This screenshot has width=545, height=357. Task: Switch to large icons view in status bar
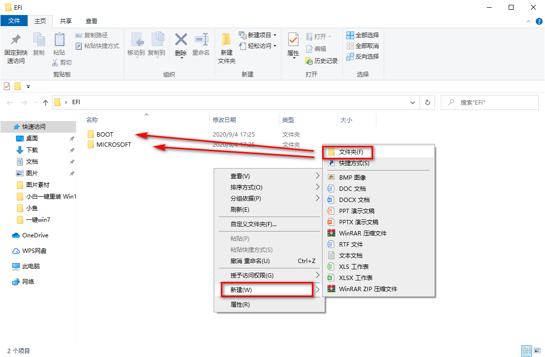tap(538, 351)
